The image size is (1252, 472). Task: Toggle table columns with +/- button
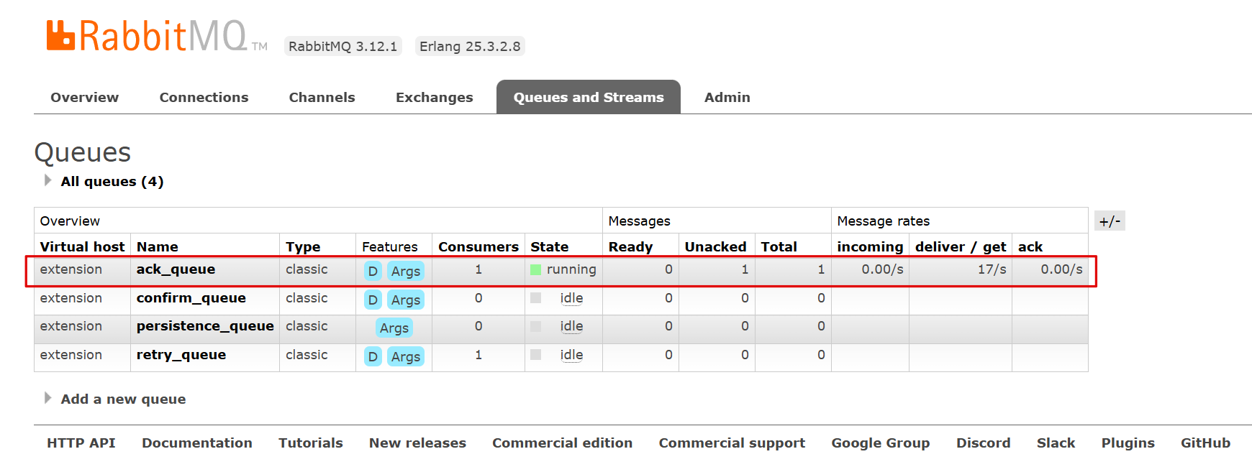1110,221
